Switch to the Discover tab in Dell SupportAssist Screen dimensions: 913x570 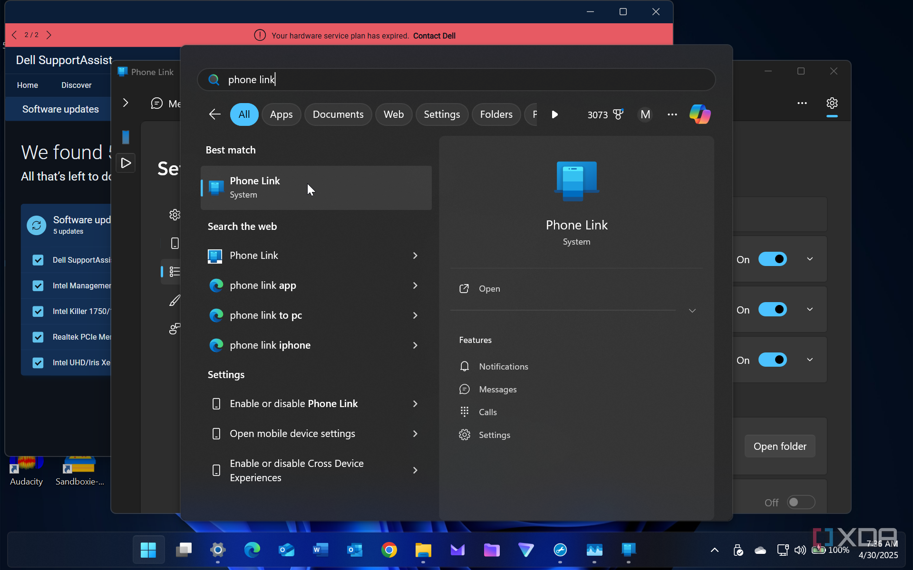[76, 85]
